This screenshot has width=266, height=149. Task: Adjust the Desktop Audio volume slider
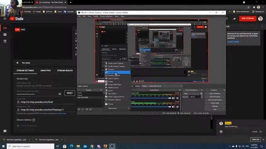click(151, 98)
